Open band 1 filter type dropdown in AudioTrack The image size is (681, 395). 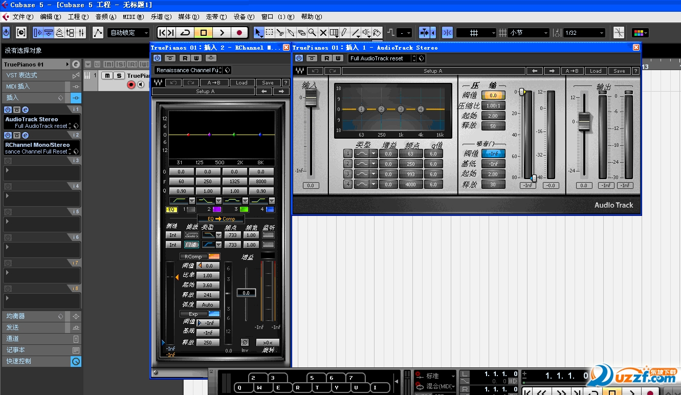pos(374,153)
